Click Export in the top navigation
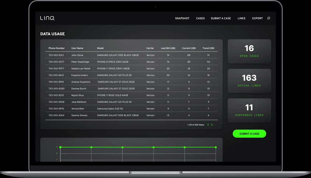The height and width of the screenshot is (178, 311). click(257, 18)
